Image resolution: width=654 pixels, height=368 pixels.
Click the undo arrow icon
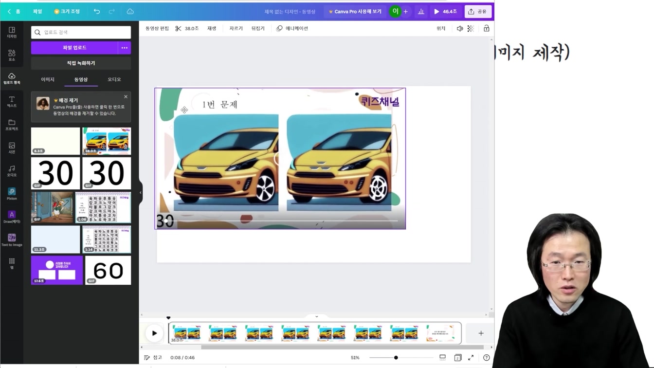tap(97, 11)
